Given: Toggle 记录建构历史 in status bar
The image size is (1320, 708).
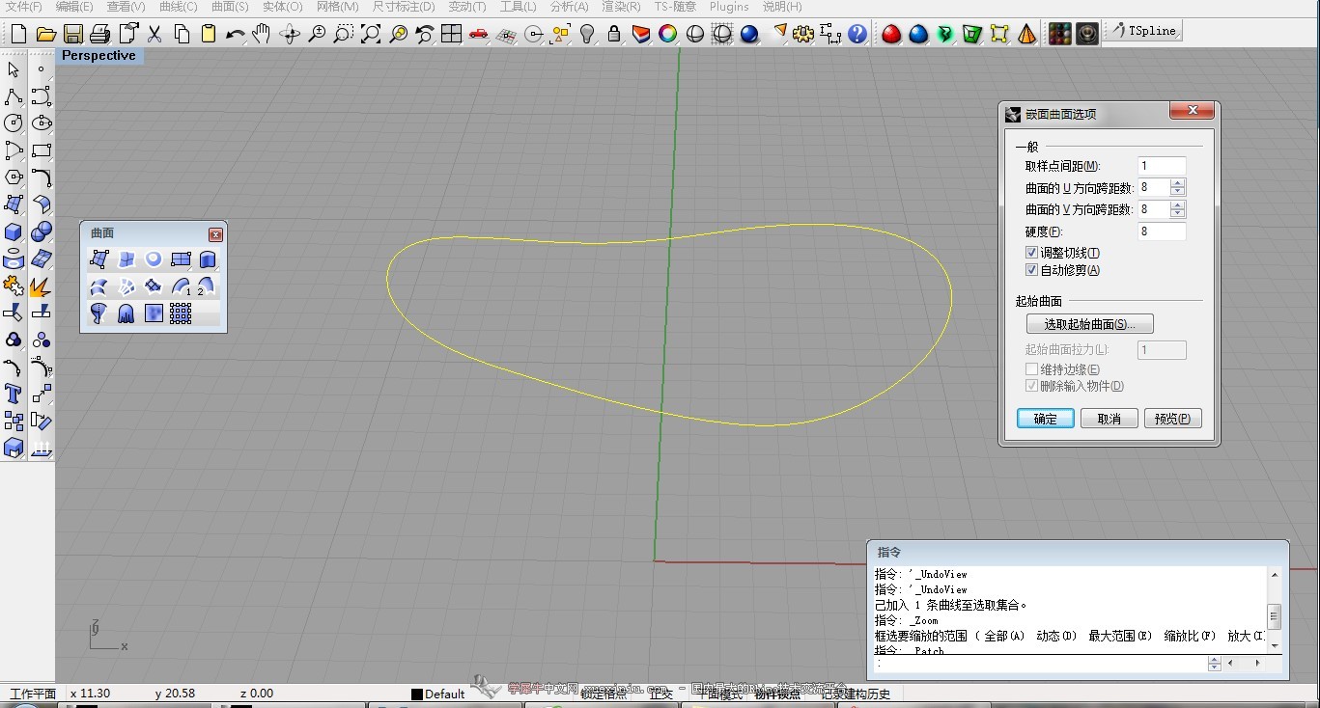Looking at the screenshot, I should (x=856, y=694).
